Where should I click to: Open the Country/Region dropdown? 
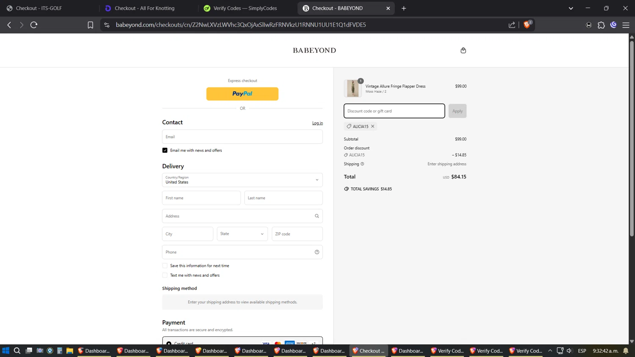click(242, 180)
